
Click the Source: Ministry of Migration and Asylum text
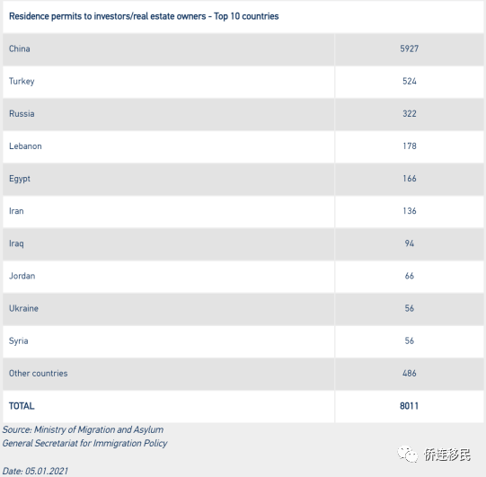coord(83,429)
